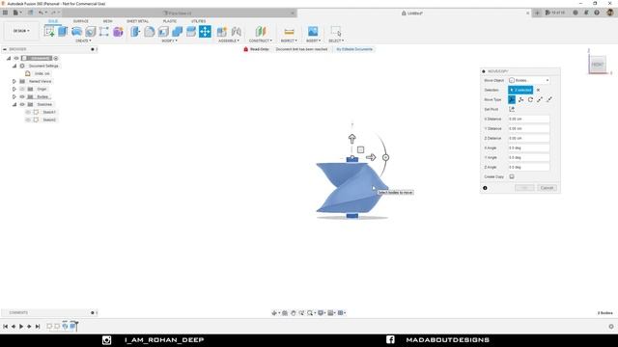Click the info icon in Move dialog
Viewport: 618px width, 347px height.
(x=485, y=188)
